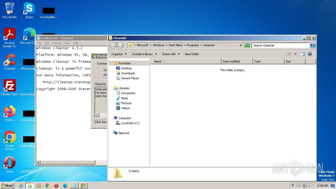The height and width of the screenshot is (189, 336).
Task: Open Notepad File menu
Action: [39, 43]
